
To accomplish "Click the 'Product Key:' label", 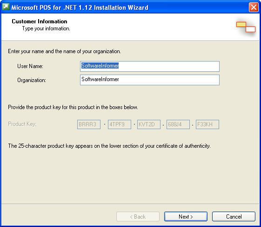I will (22, 124).
